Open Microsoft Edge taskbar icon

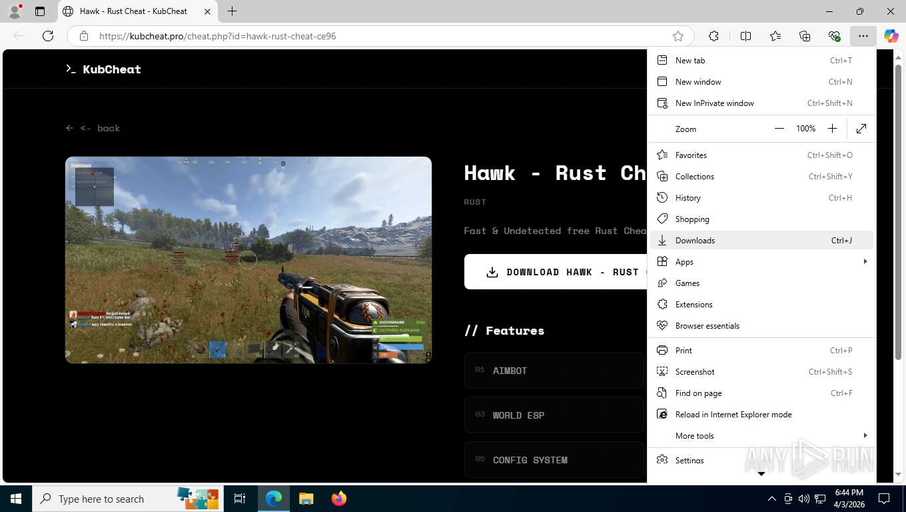[274, 499]
